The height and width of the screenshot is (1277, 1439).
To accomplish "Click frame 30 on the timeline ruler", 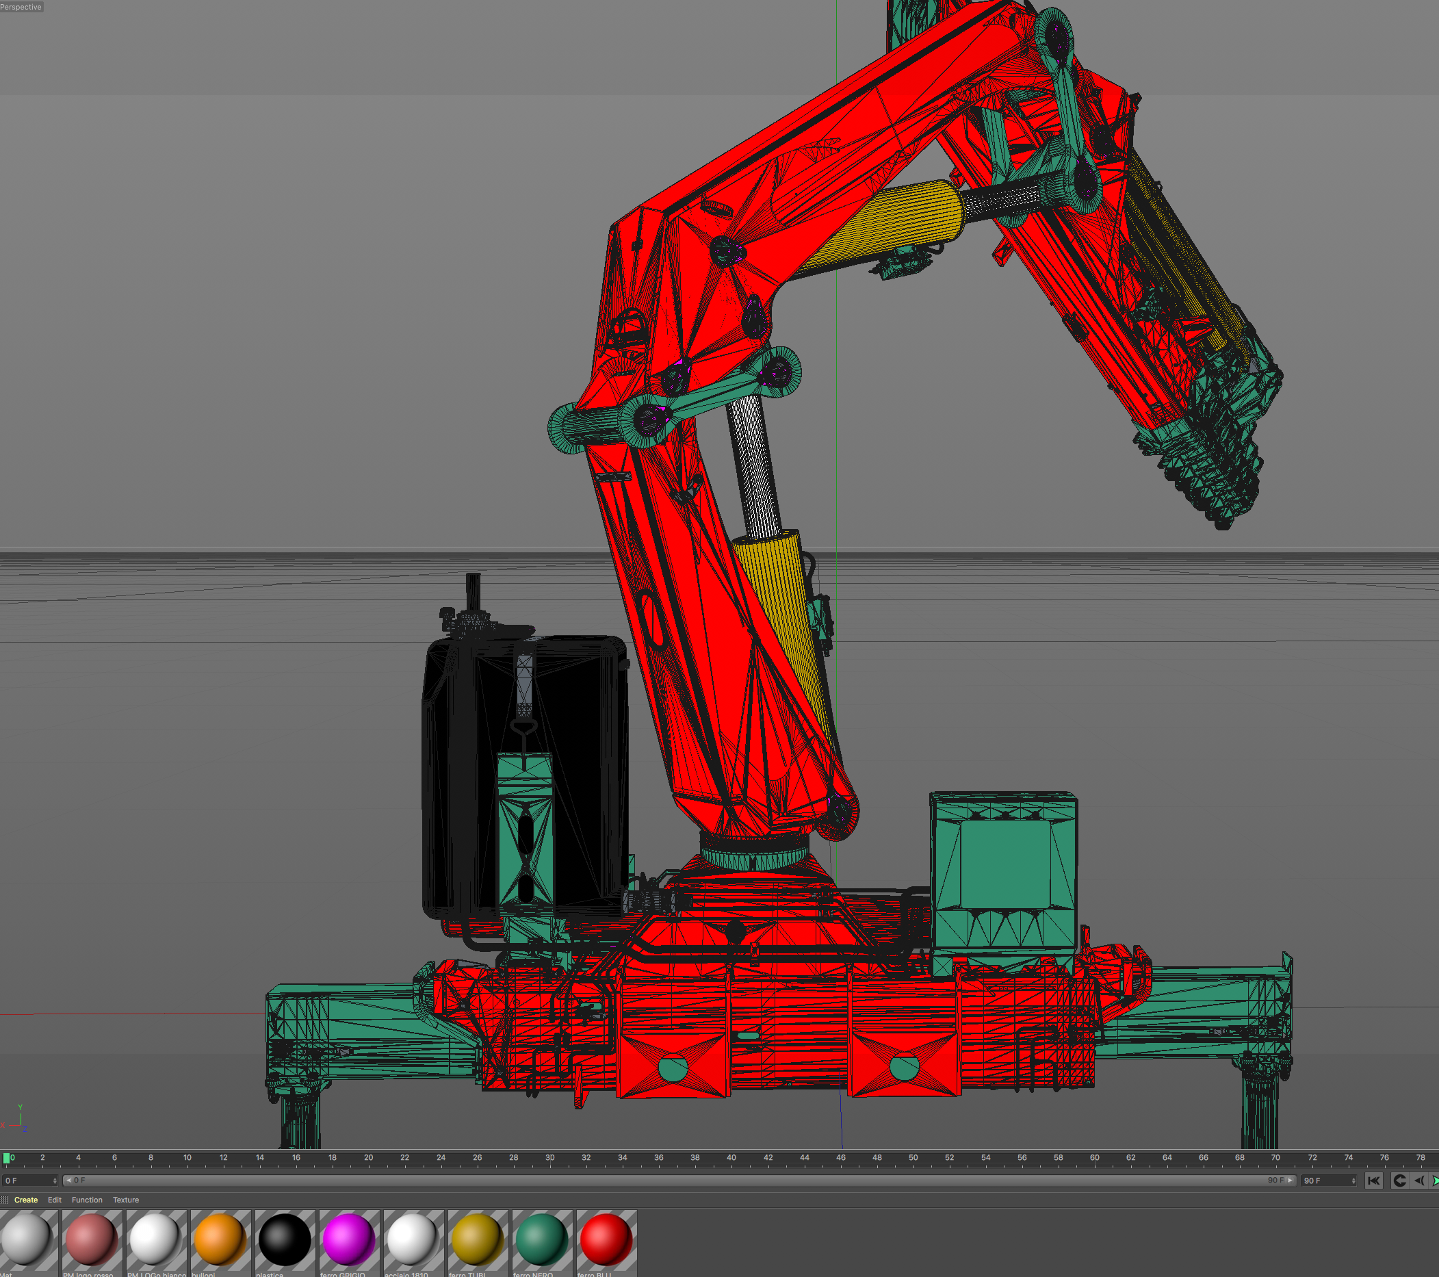I will (x=550, y=1158).
